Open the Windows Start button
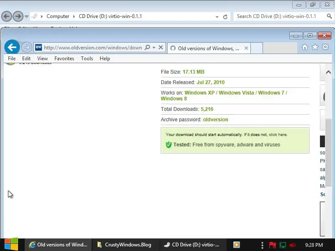This screenshot has height=251, width=335. pyautogui.click(x=11, y=244)
